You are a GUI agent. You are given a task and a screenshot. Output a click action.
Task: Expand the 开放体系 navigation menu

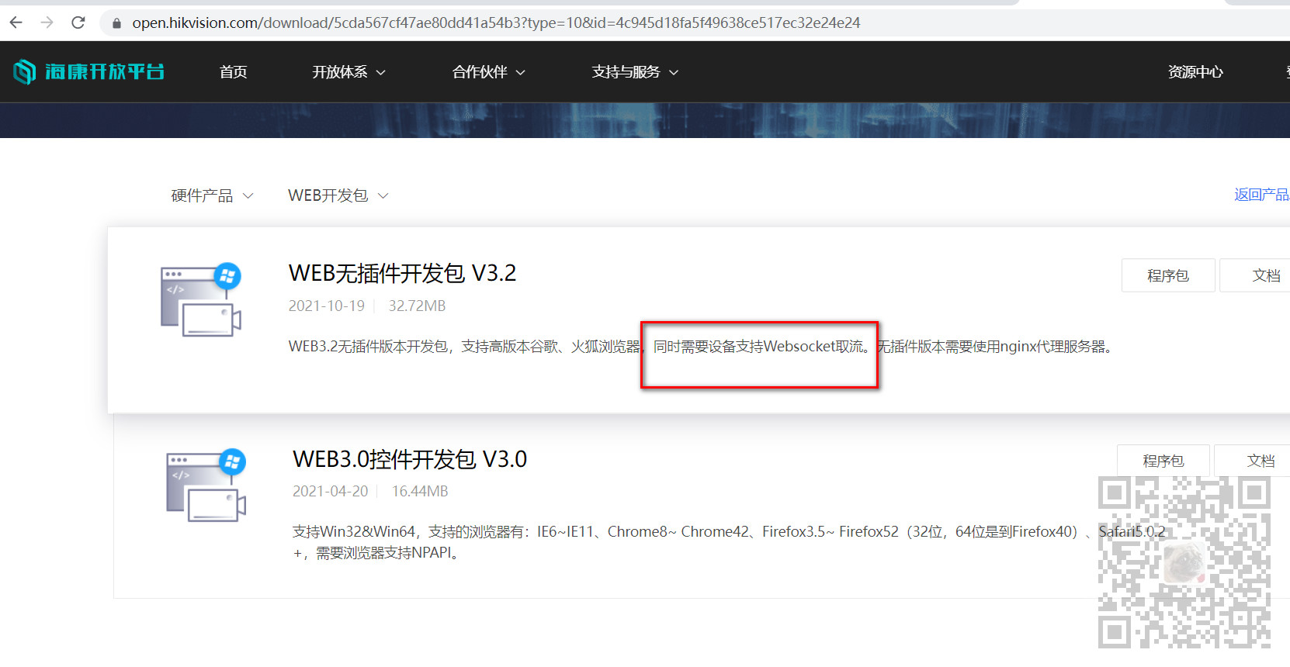pos(349,72)
